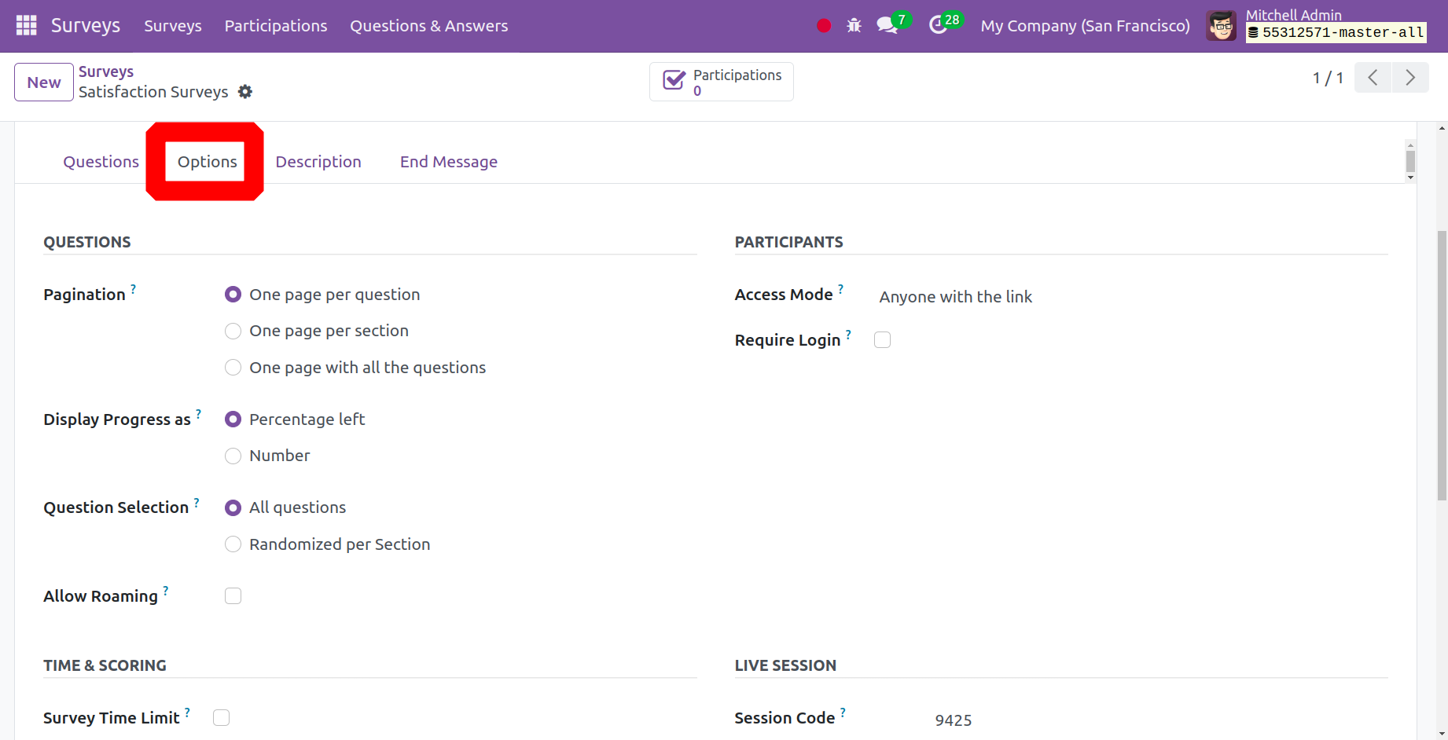Open the Questions & Answers menu
This screenshot has height=740, width=1448.
[428, 26]
